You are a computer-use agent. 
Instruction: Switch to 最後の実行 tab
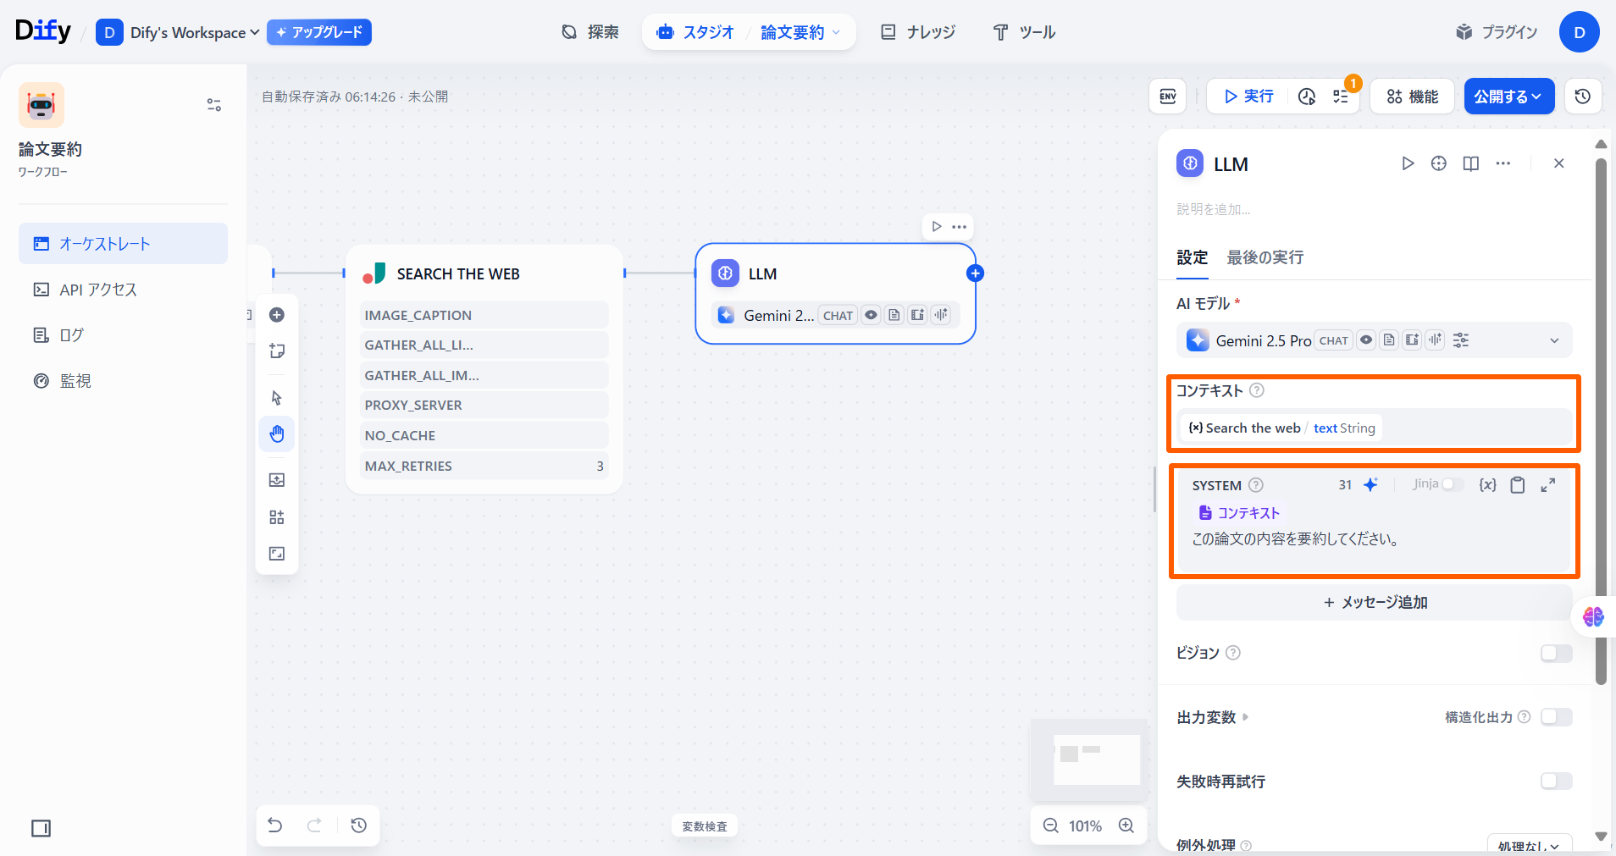(1265, 257)
